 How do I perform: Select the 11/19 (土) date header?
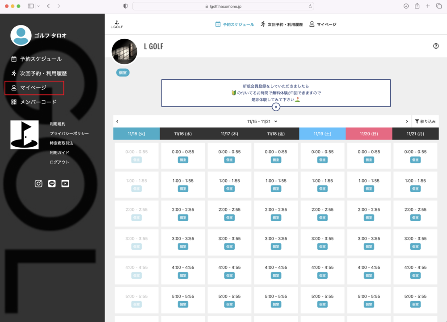tap(322, 133)
